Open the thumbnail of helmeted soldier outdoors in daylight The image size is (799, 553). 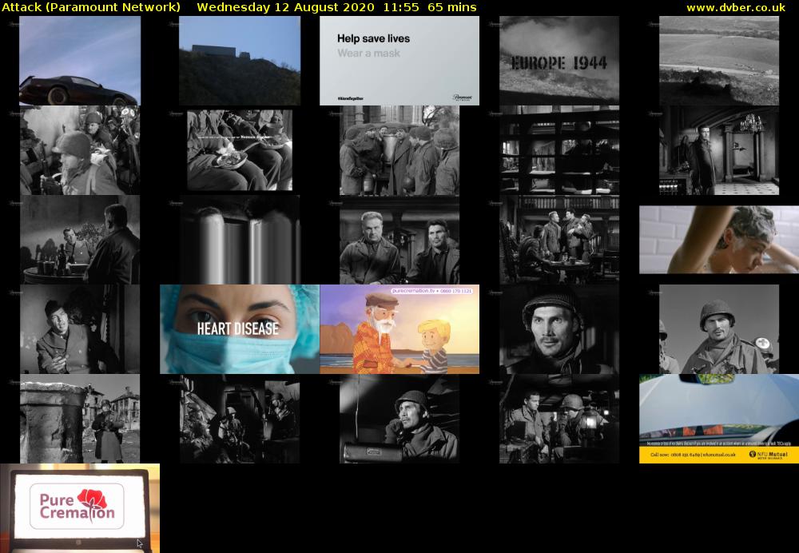tap(719, 329)
